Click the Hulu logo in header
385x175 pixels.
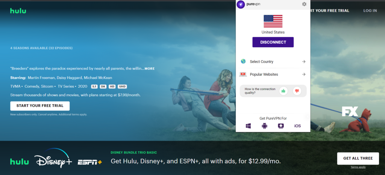[18, 11]
